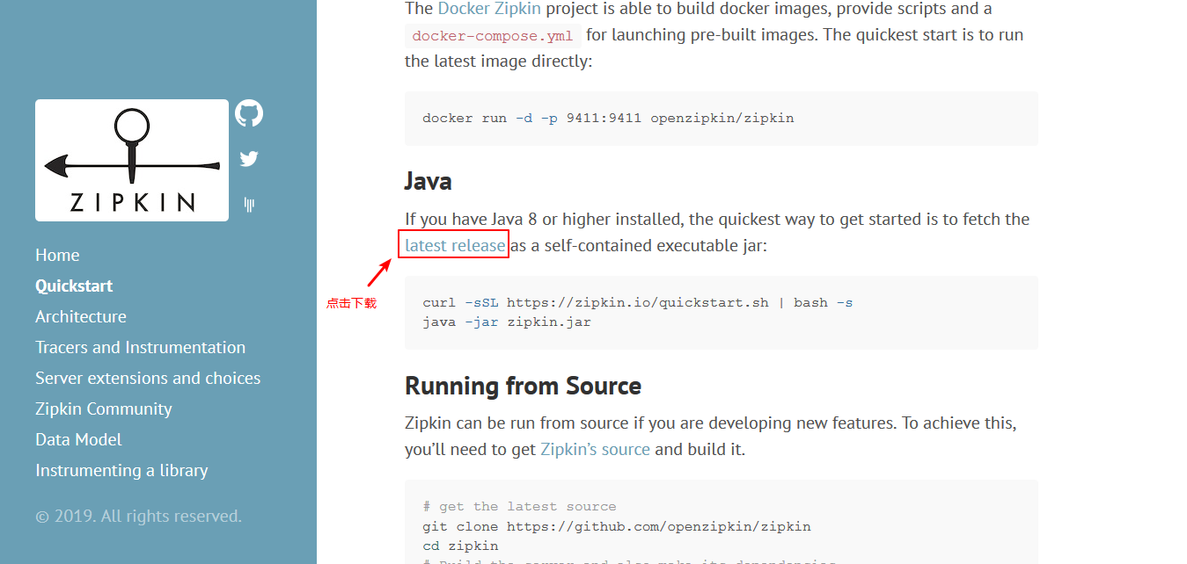
Task: Go to Instrumenting a library
Action: coord(121,470)
